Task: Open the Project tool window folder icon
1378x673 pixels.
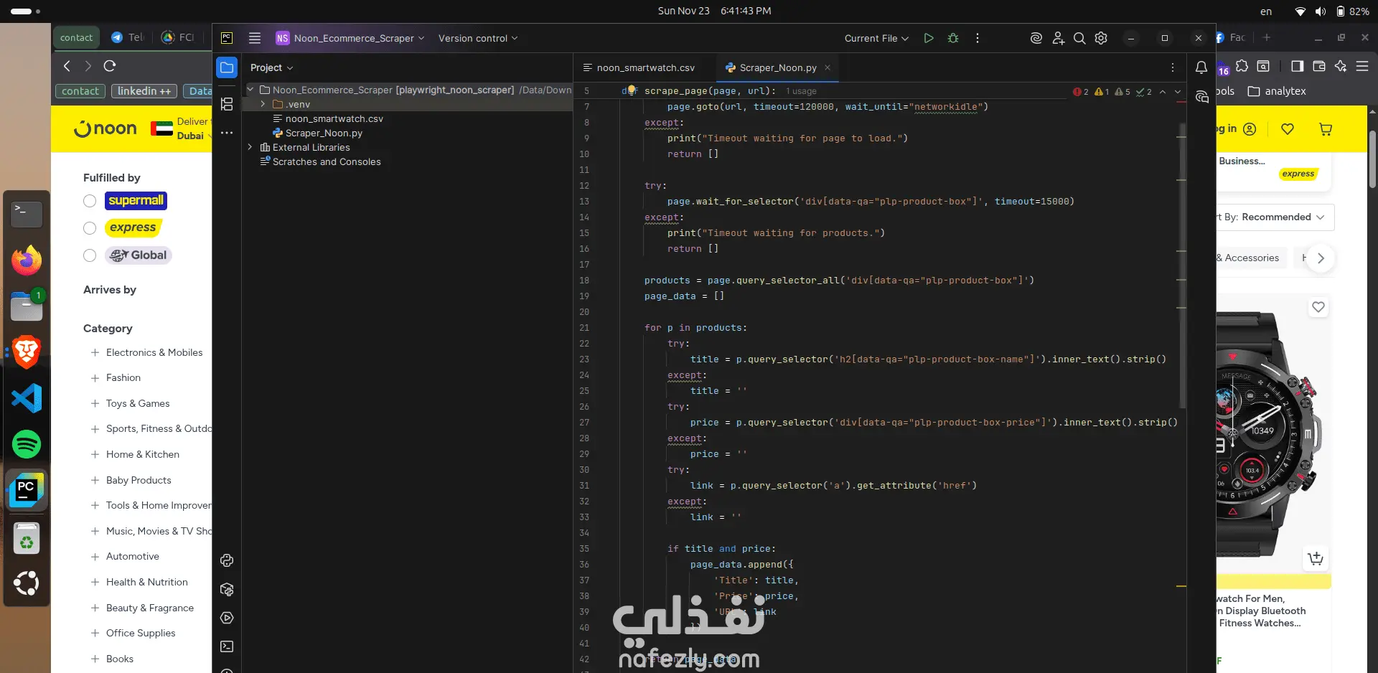Action: [227, 67]
